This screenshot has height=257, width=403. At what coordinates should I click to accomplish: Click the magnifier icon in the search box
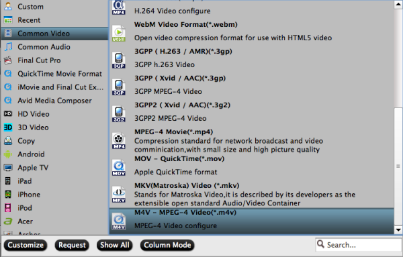(x=320, y=244)
